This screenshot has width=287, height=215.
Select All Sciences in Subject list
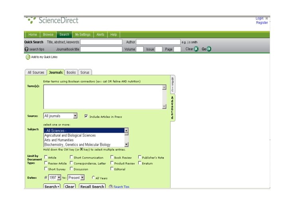pos(84,131)
